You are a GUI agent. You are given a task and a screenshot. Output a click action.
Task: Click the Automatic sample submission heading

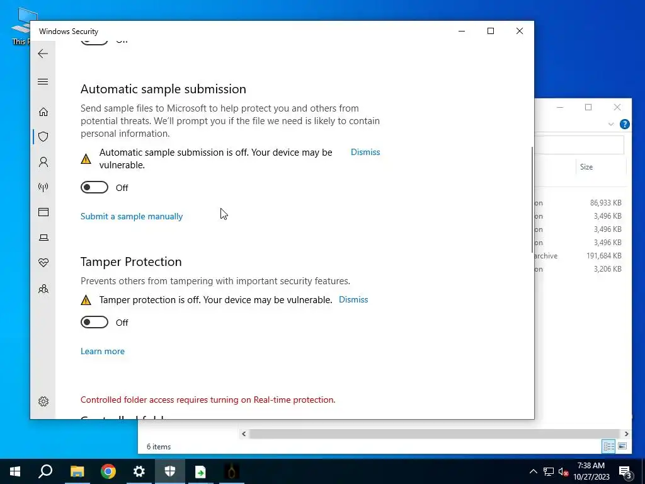pos(163,89)
